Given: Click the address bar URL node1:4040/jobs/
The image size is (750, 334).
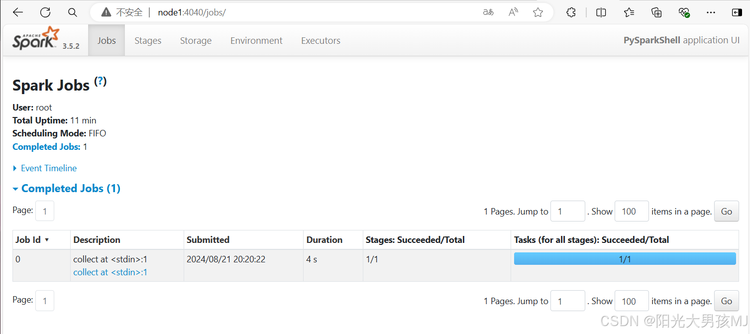Looking at the screenshot, I should pos(192,12).
